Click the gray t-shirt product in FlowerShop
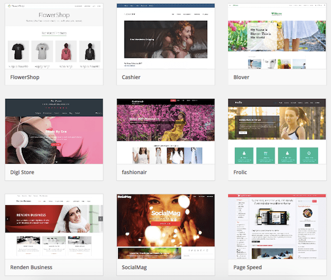 (42, 51)
